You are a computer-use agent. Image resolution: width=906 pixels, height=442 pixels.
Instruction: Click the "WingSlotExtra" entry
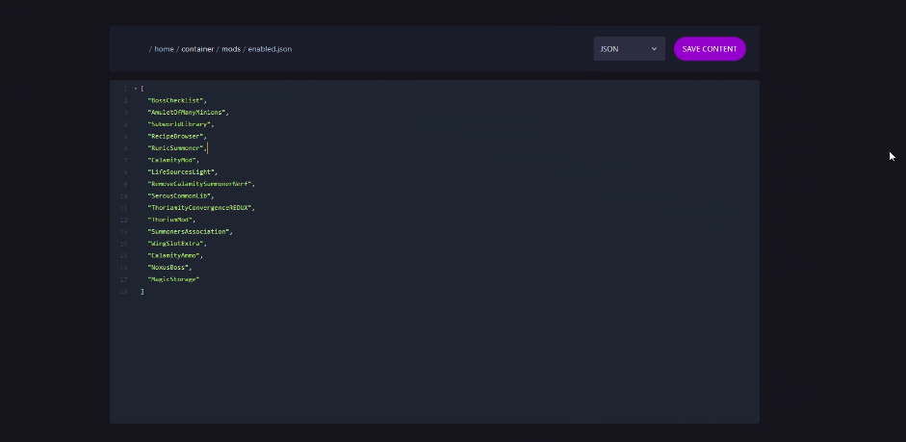coord(177,244)
